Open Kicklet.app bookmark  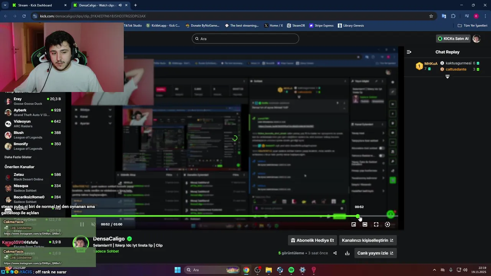click(x=163, y=26)
